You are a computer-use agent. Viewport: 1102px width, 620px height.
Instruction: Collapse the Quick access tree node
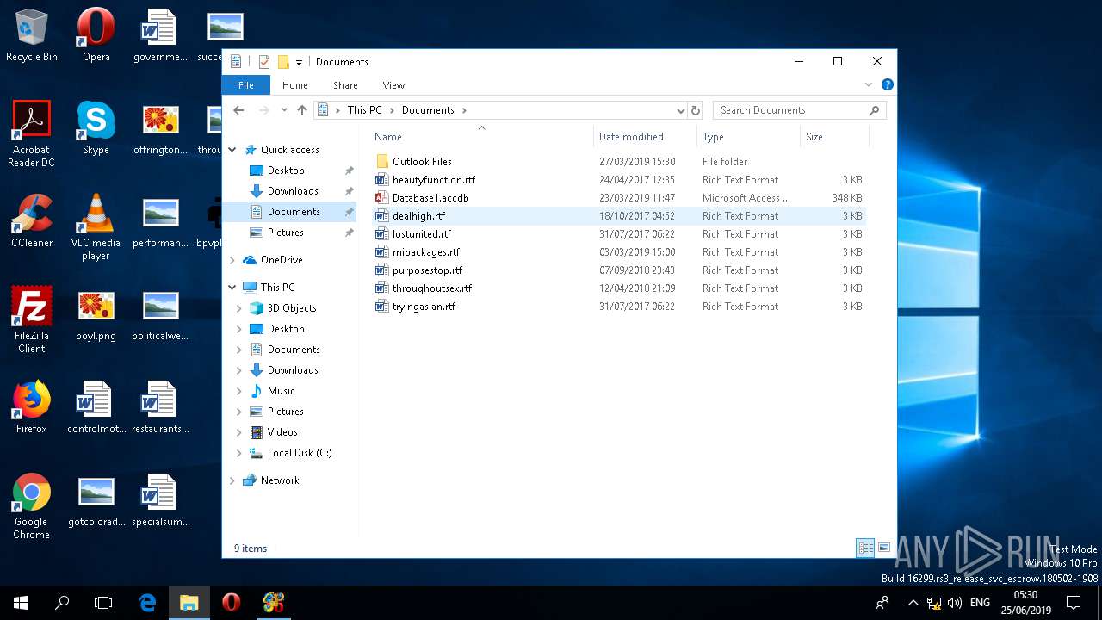coord(232,150)
